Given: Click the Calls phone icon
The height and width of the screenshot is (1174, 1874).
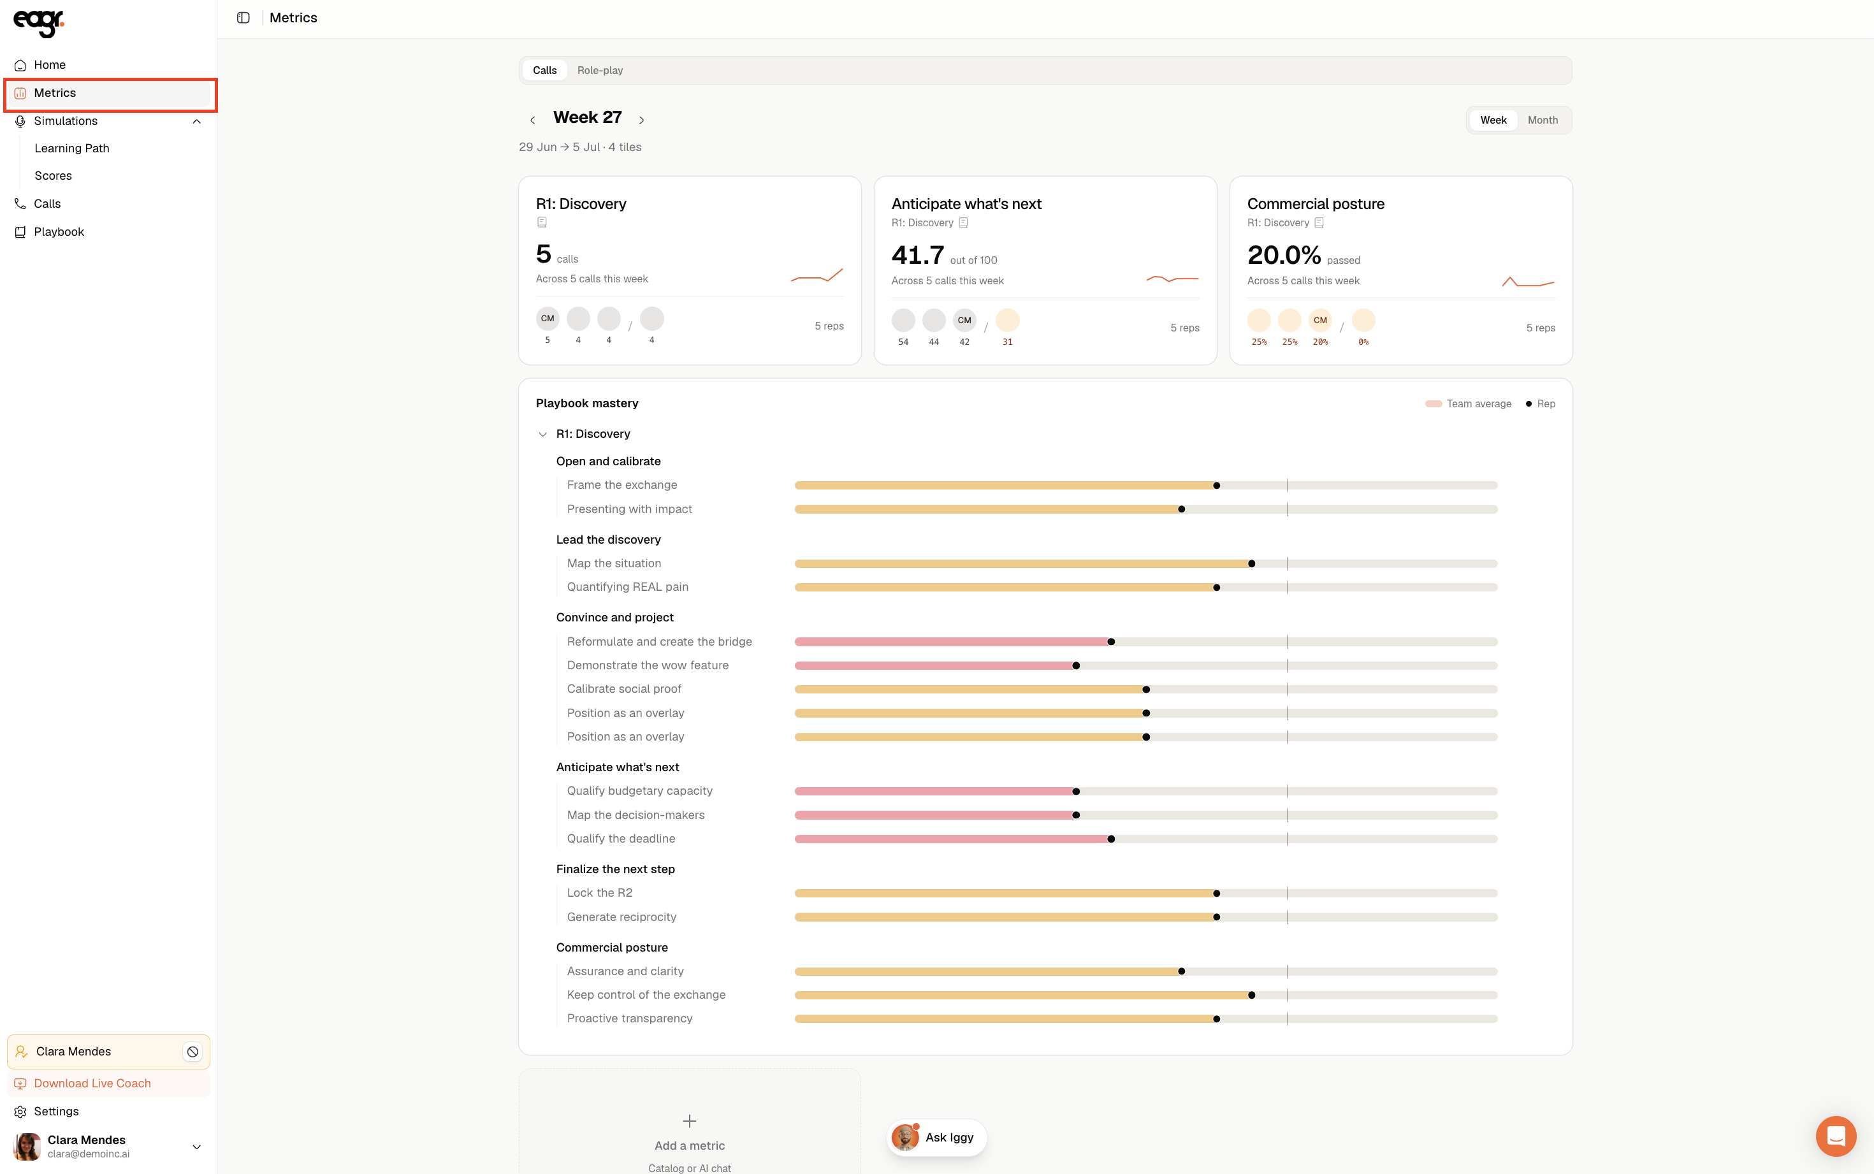Looking at the screenshot, I should 20,203.
